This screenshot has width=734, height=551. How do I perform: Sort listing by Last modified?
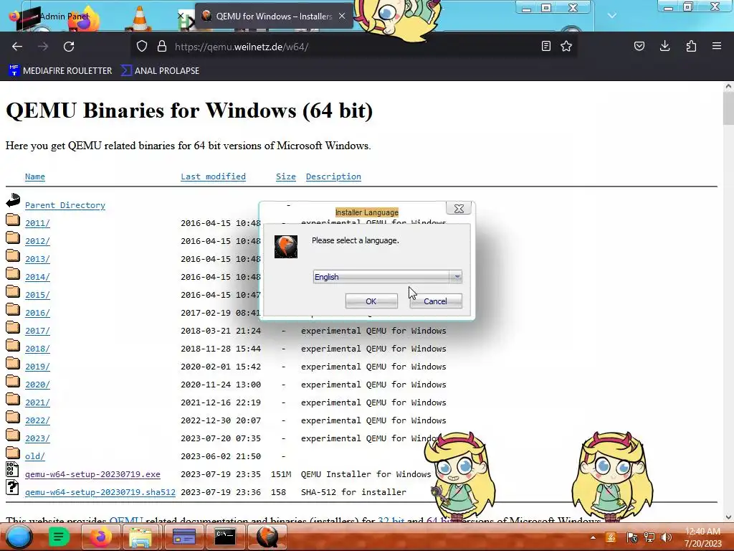pos(213,176)
